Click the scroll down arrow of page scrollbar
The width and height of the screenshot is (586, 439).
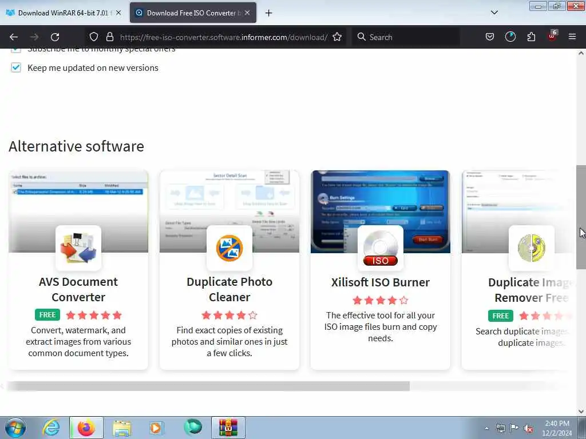pos(581,412)
